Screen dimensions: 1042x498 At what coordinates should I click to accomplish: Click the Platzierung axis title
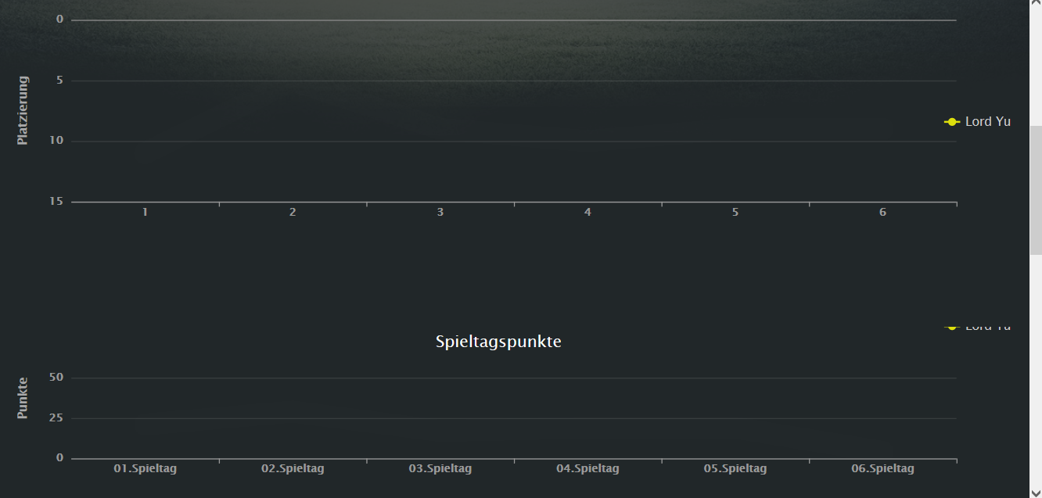point(23,110)
